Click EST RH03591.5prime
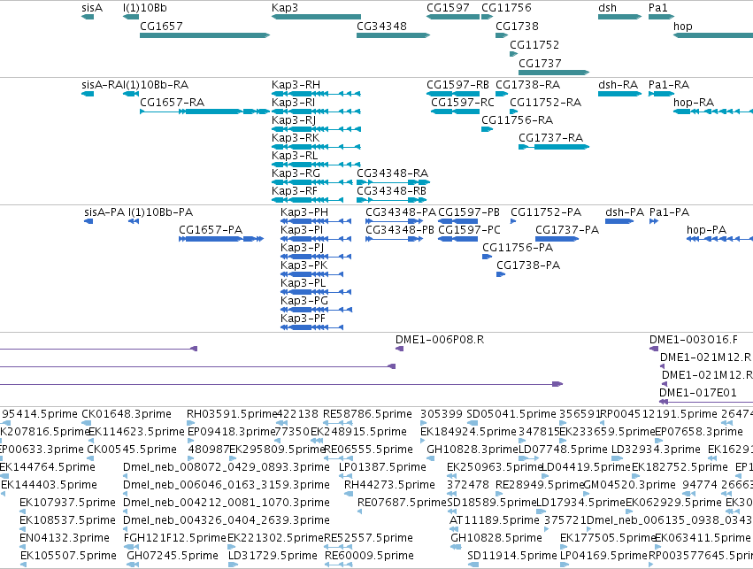The image size is (753, 569). pyautogui.click(x=191, y=423)
